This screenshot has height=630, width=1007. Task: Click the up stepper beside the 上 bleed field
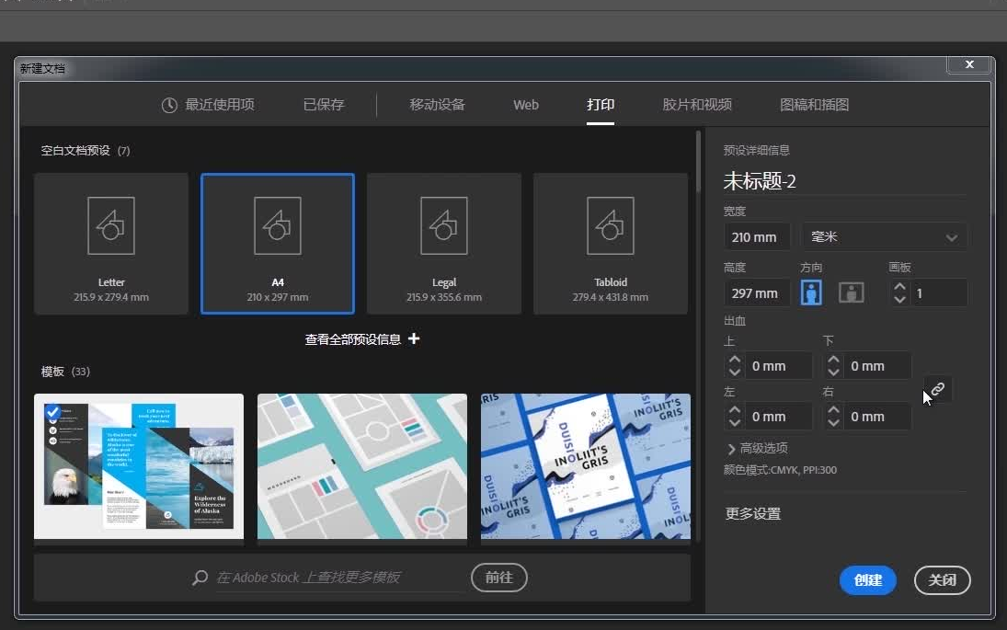[734, 360]
